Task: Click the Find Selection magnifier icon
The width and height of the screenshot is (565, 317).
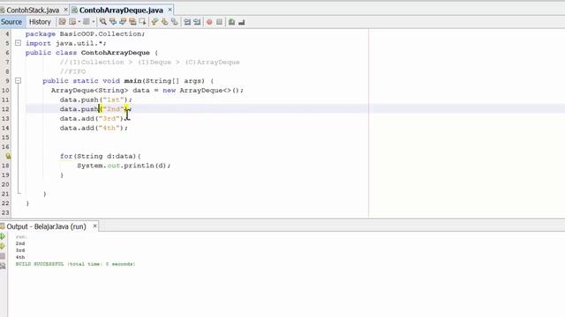Action: click(103, 22)
